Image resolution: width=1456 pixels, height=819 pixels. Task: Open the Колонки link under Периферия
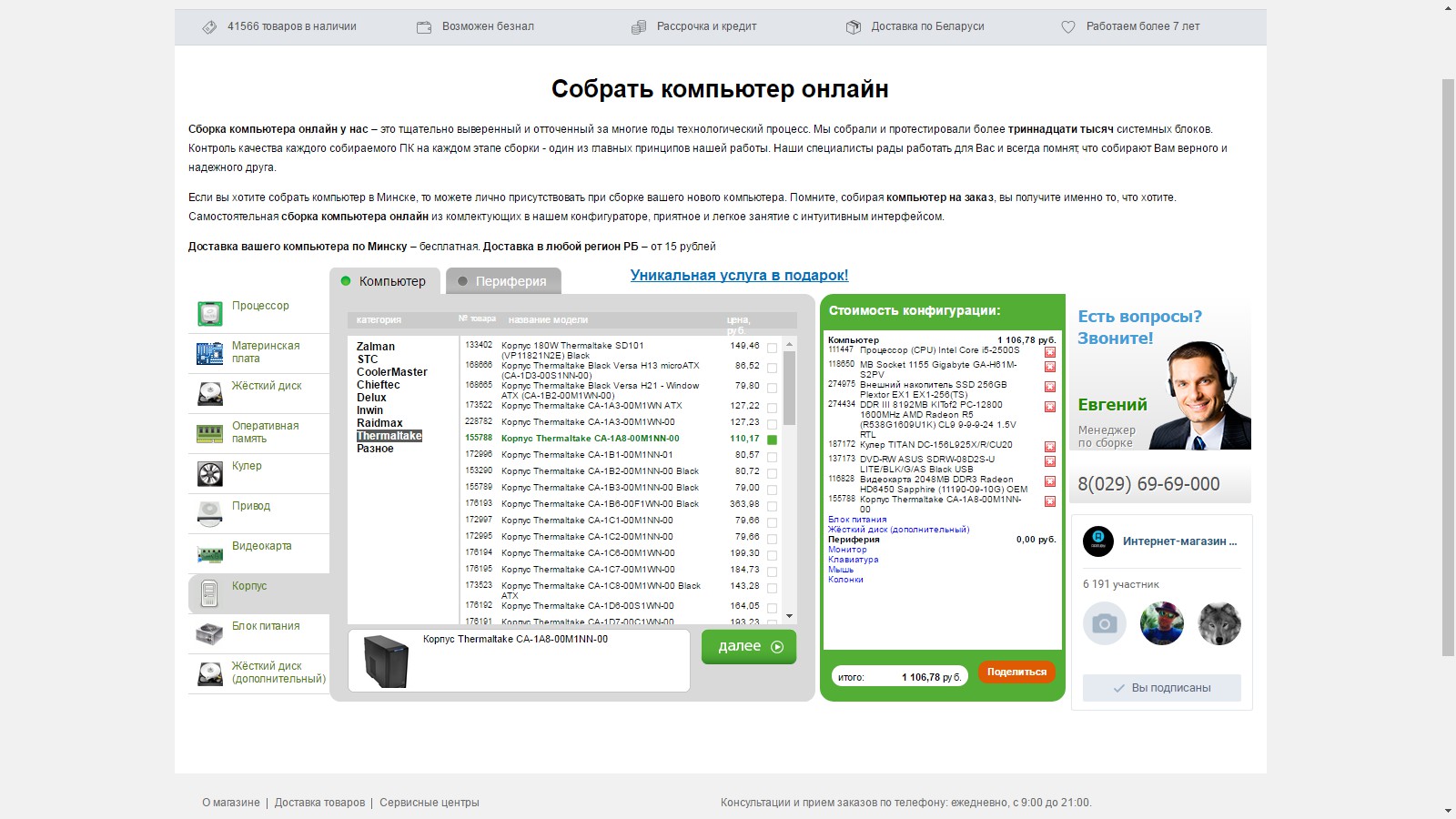coord(846,580)
